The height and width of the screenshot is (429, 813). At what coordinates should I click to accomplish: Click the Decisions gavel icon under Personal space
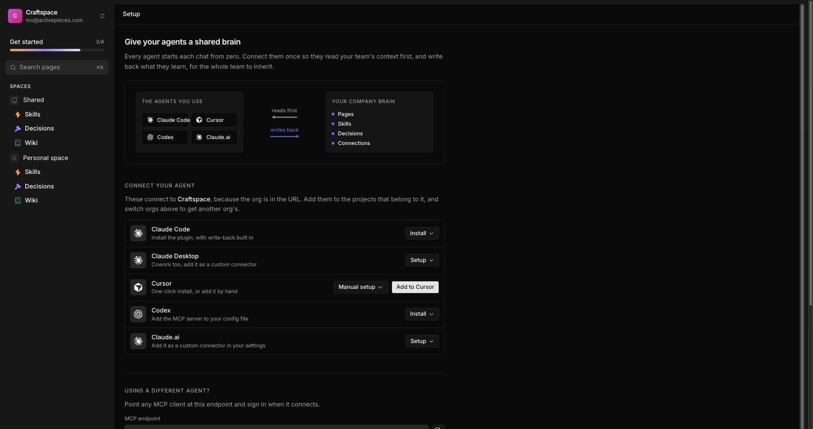point(18,186)
